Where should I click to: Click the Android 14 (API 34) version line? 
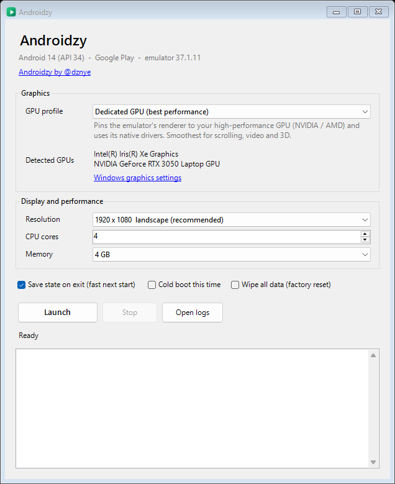point(109,58)
